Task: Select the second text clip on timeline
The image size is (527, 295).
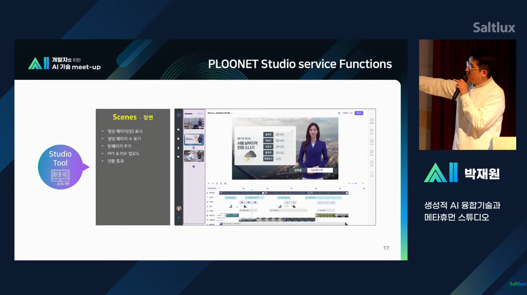Action: (x=254, y=198)
